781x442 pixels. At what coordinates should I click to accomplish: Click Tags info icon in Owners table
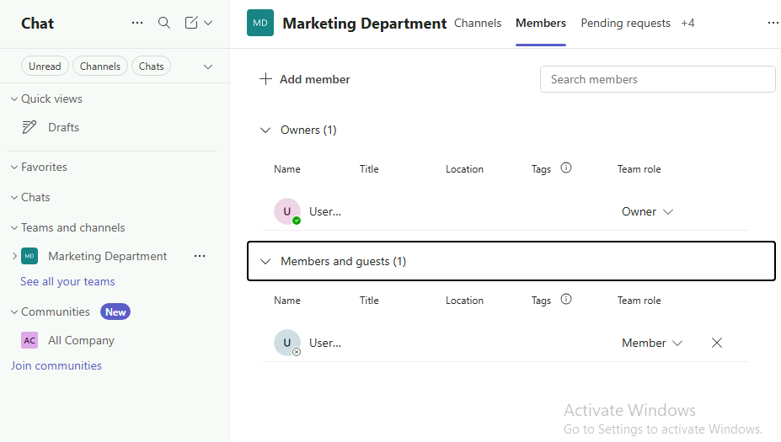(566, 168)
